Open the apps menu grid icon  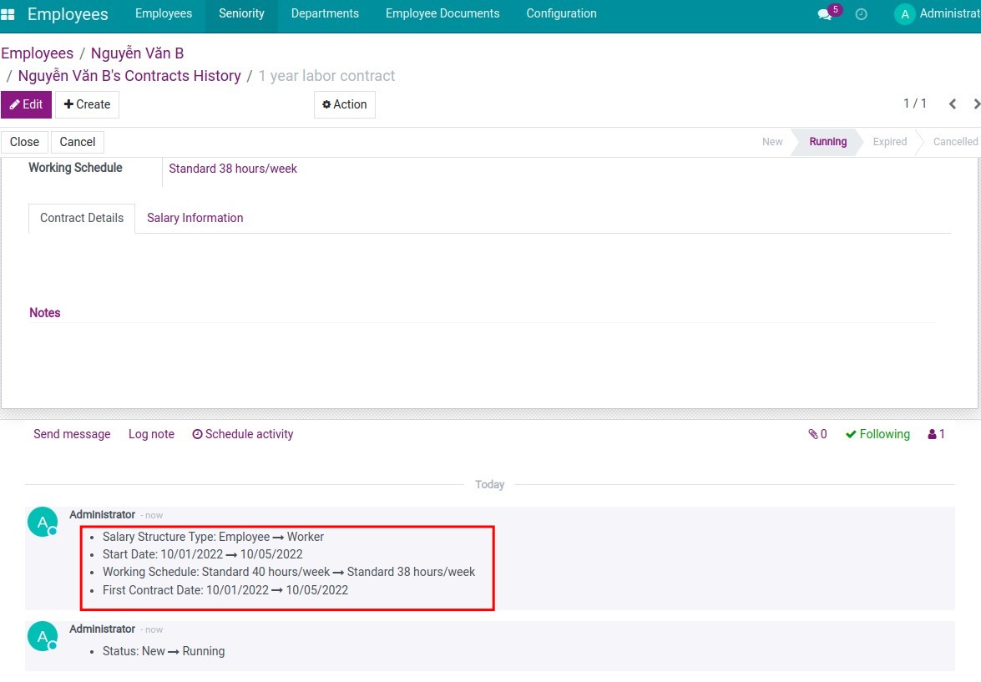[8, 13]
